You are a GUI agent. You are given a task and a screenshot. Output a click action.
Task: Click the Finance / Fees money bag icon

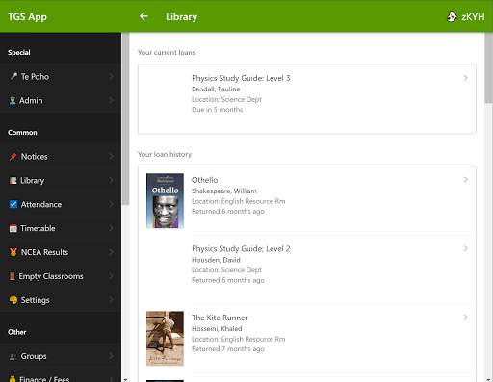(13, 379)
